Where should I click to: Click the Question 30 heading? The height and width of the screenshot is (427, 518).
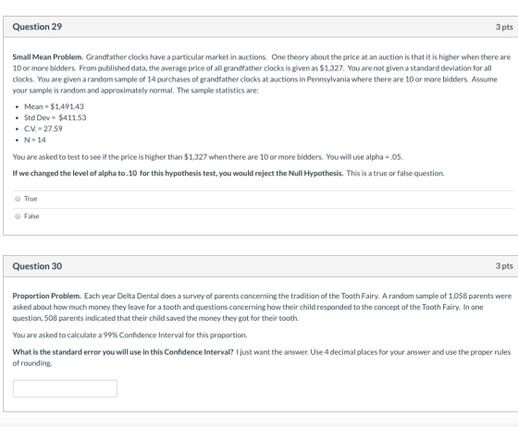37,266
